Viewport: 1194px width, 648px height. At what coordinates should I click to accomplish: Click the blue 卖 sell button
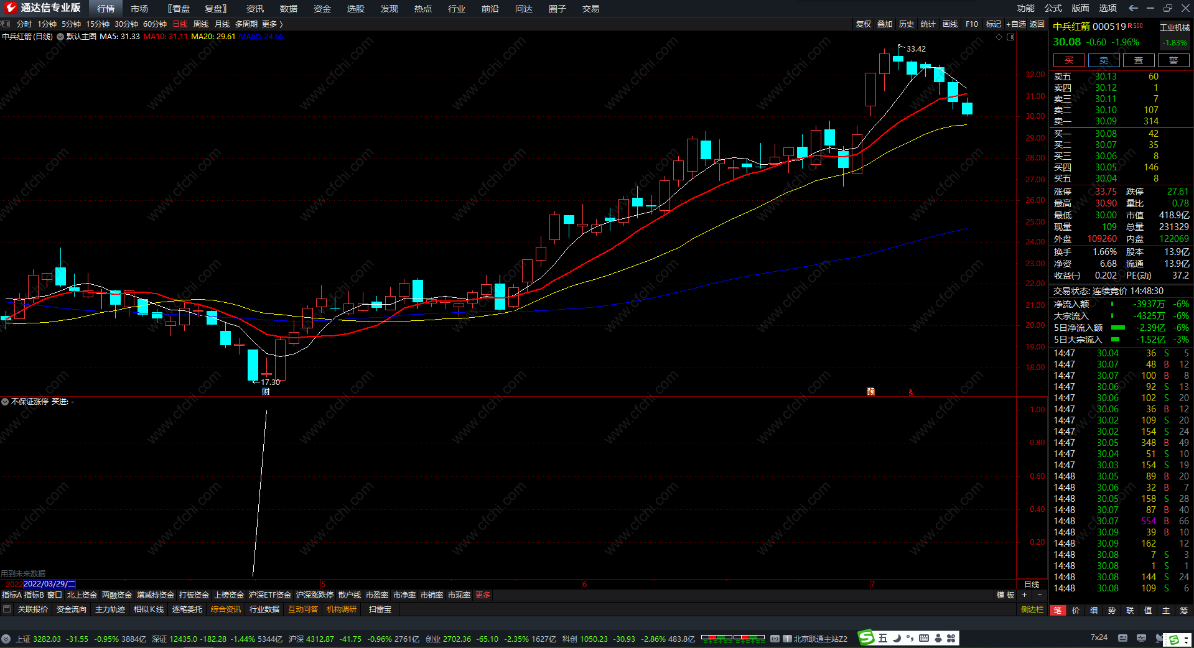click(1104, 60)
